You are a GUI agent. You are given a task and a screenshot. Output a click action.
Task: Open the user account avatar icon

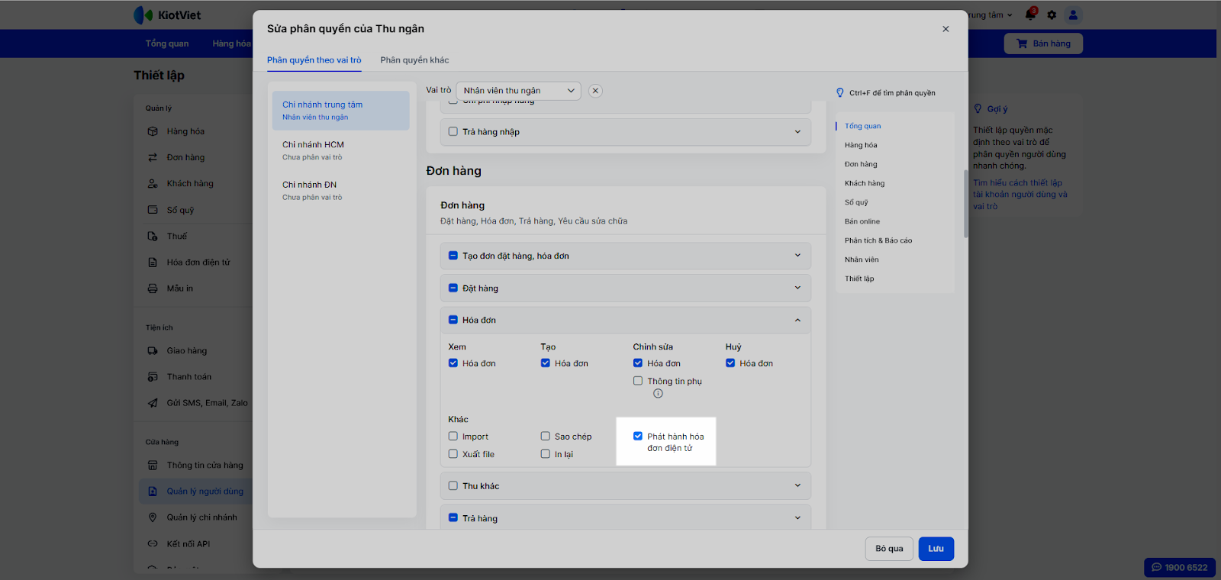coord(1073,14)
